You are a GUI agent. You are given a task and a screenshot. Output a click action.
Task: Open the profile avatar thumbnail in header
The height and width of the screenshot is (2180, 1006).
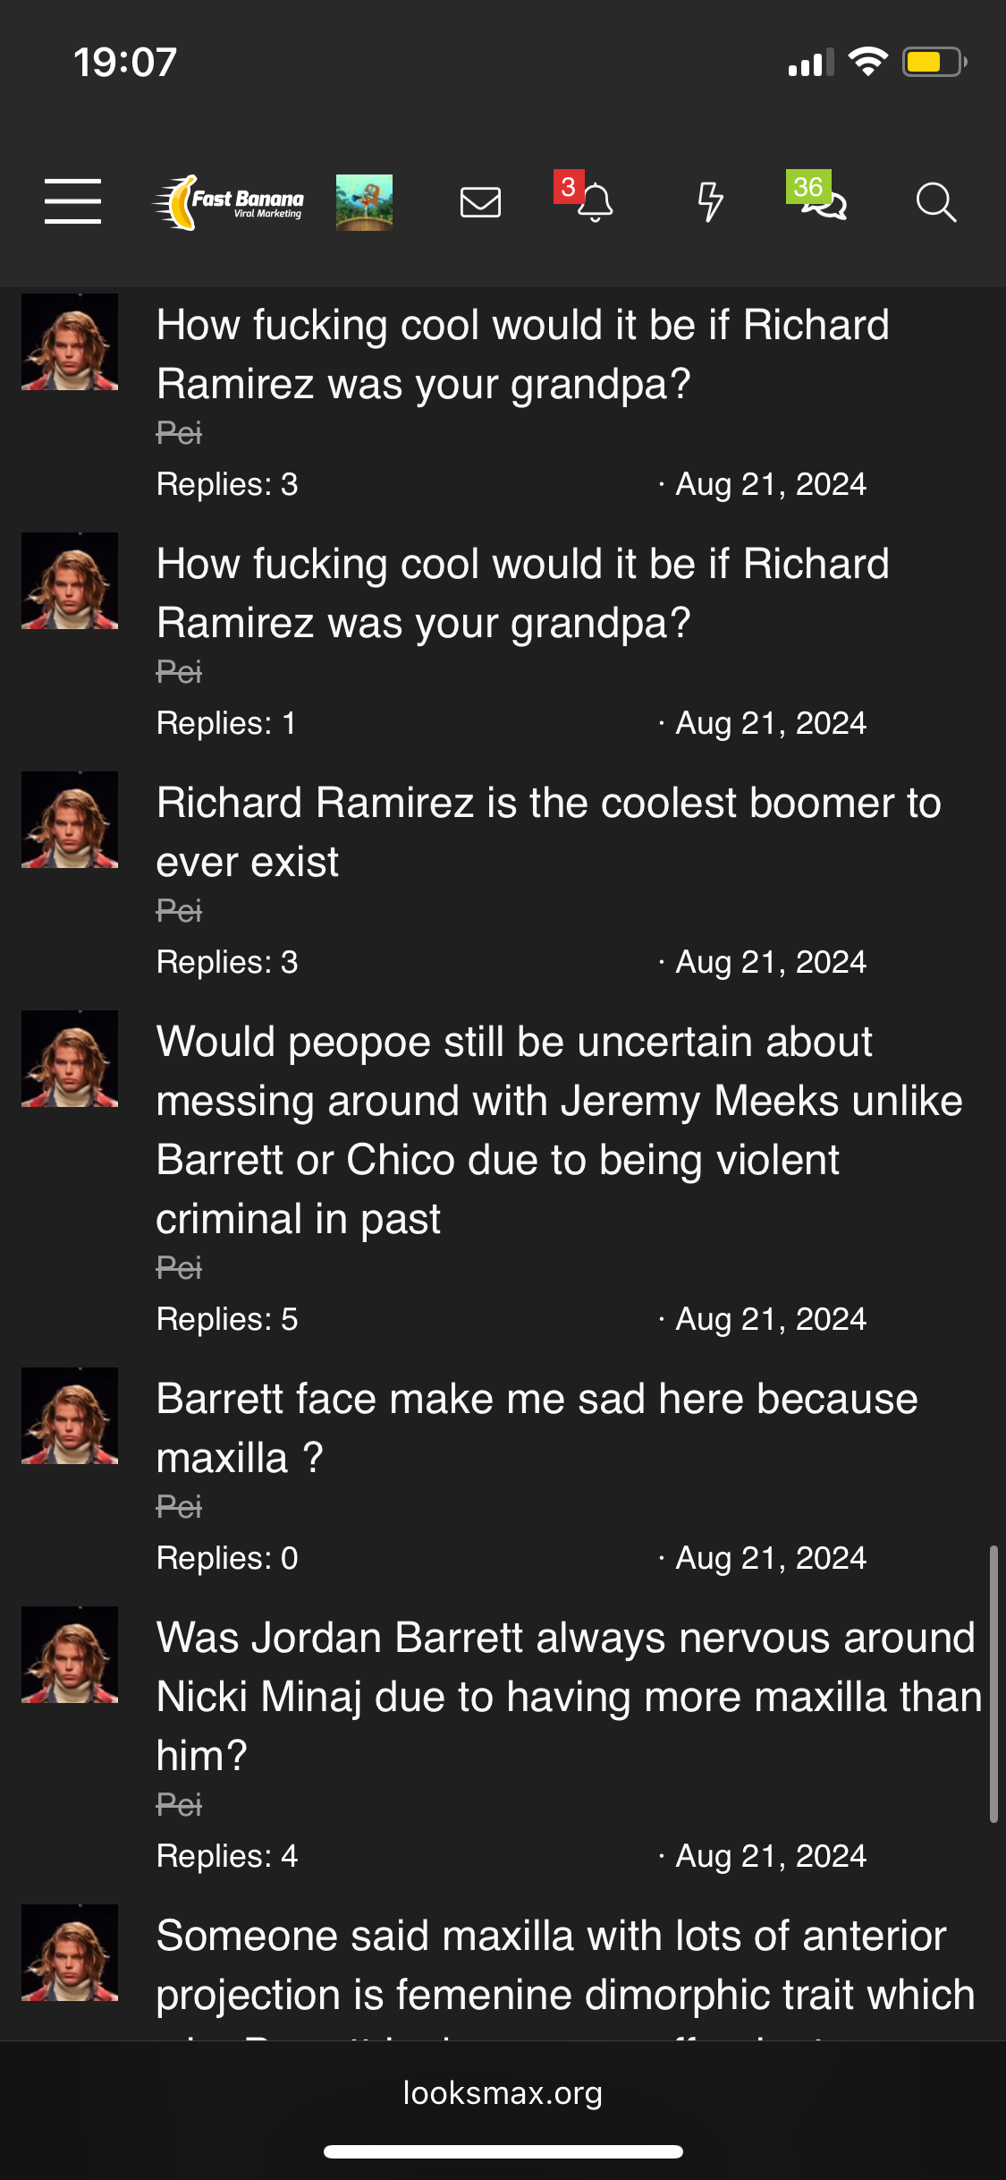point(364,202)
